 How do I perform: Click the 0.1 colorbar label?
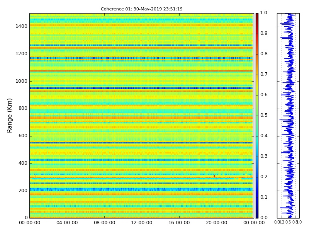coord(264,197)
